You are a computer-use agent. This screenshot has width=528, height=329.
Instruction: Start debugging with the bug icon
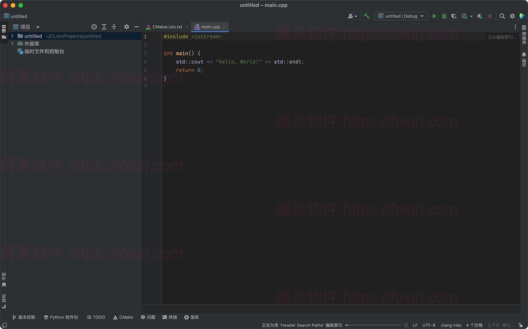click(x=444, y=16)
